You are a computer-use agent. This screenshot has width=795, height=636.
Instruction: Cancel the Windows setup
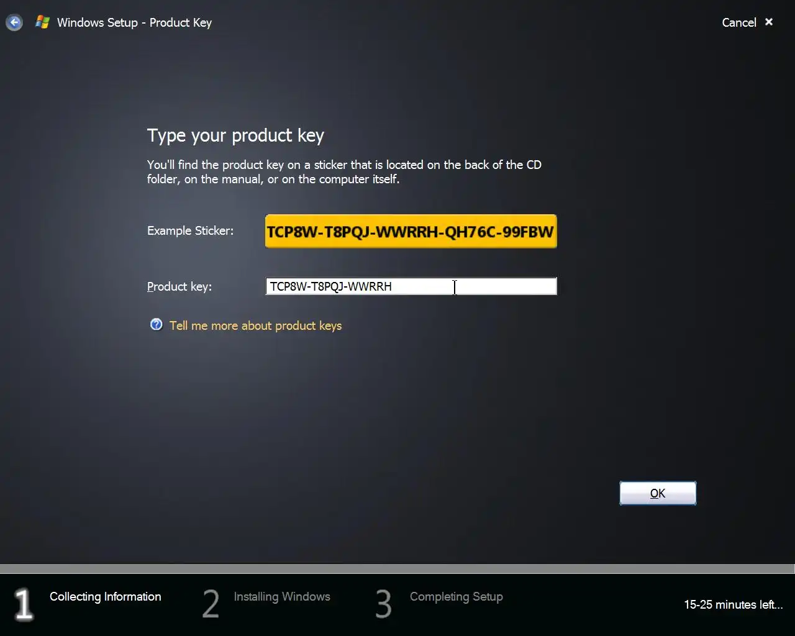pyautogui.click(x=738, y=22)
